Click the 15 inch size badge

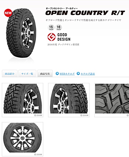click(51, 27)
